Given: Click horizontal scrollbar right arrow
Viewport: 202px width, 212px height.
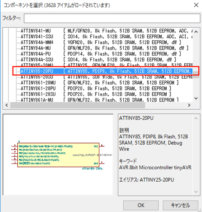Looking at the screenshot, I should point(189,105).
